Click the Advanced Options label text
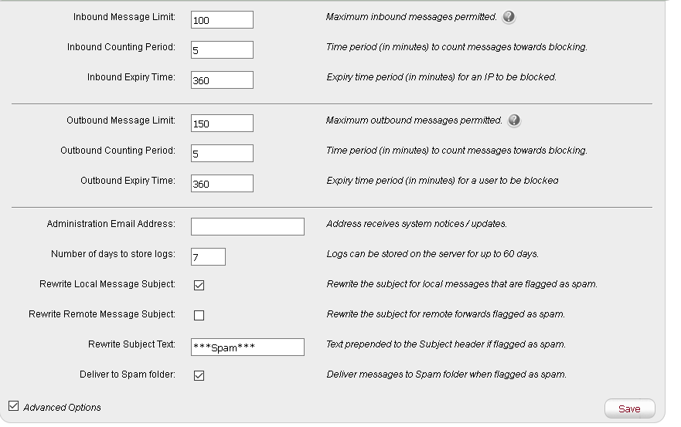The image size is (681, 427). (x=62, y=407)
